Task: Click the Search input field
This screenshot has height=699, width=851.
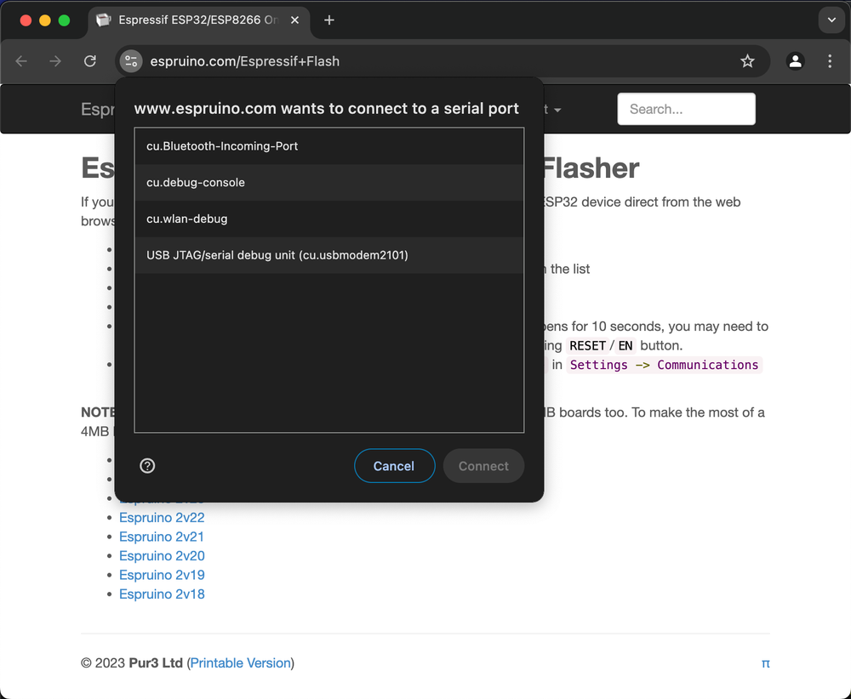Action: (686, 109)
